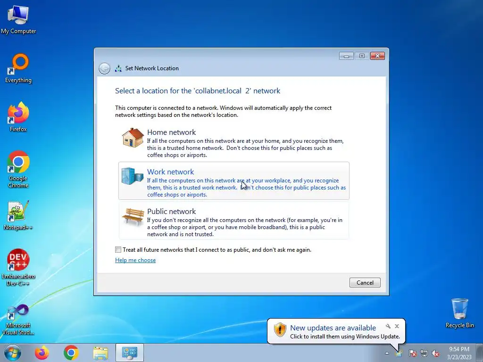The height and width of the screenshot is (362, 483).
Task: Open the Notepad++ desktop shortcut
Action: 18,215
